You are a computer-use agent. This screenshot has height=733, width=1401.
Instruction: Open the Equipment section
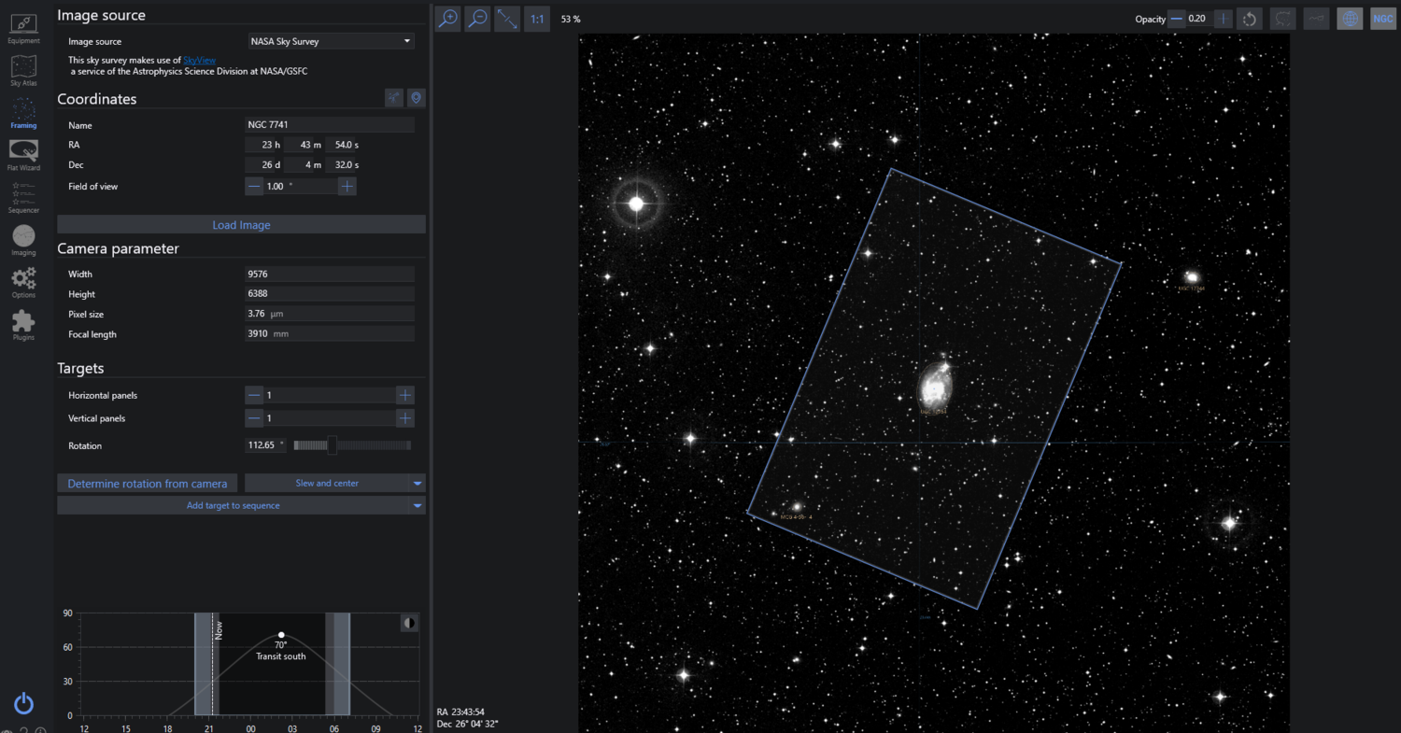[x=23, y=28]
